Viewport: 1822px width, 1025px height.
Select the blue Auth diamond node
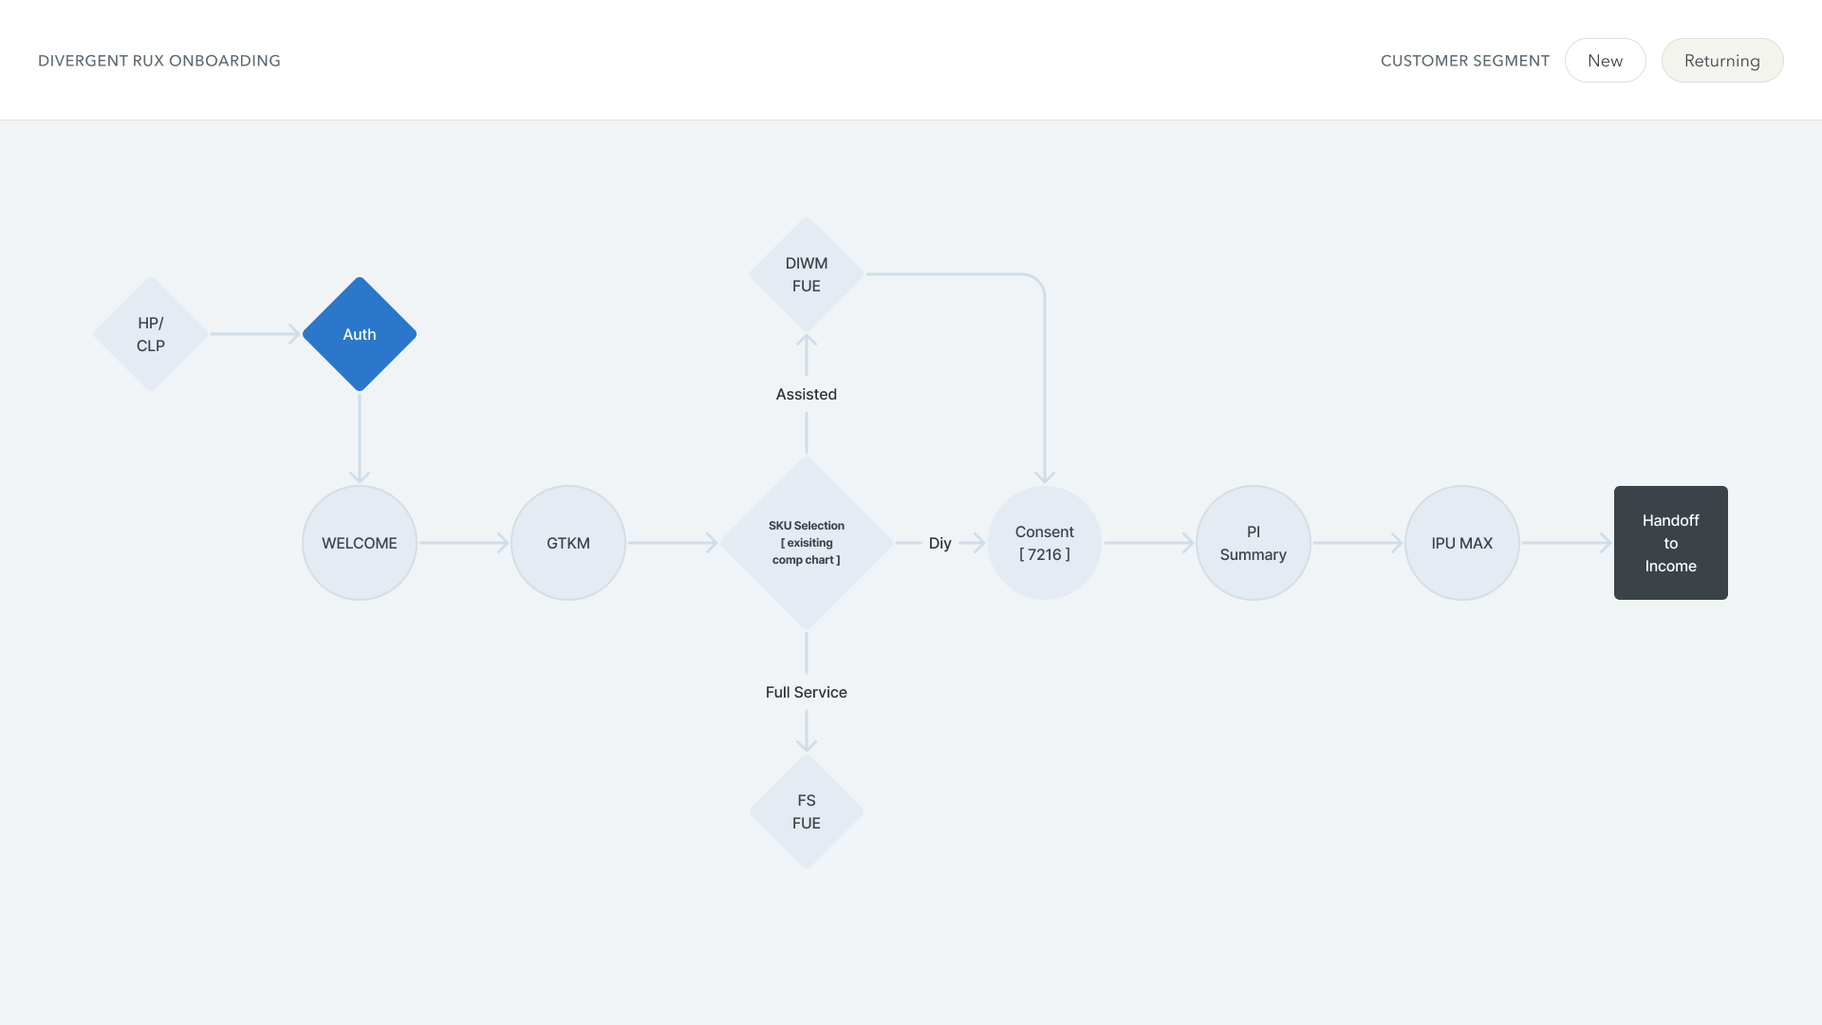[359, 334]
